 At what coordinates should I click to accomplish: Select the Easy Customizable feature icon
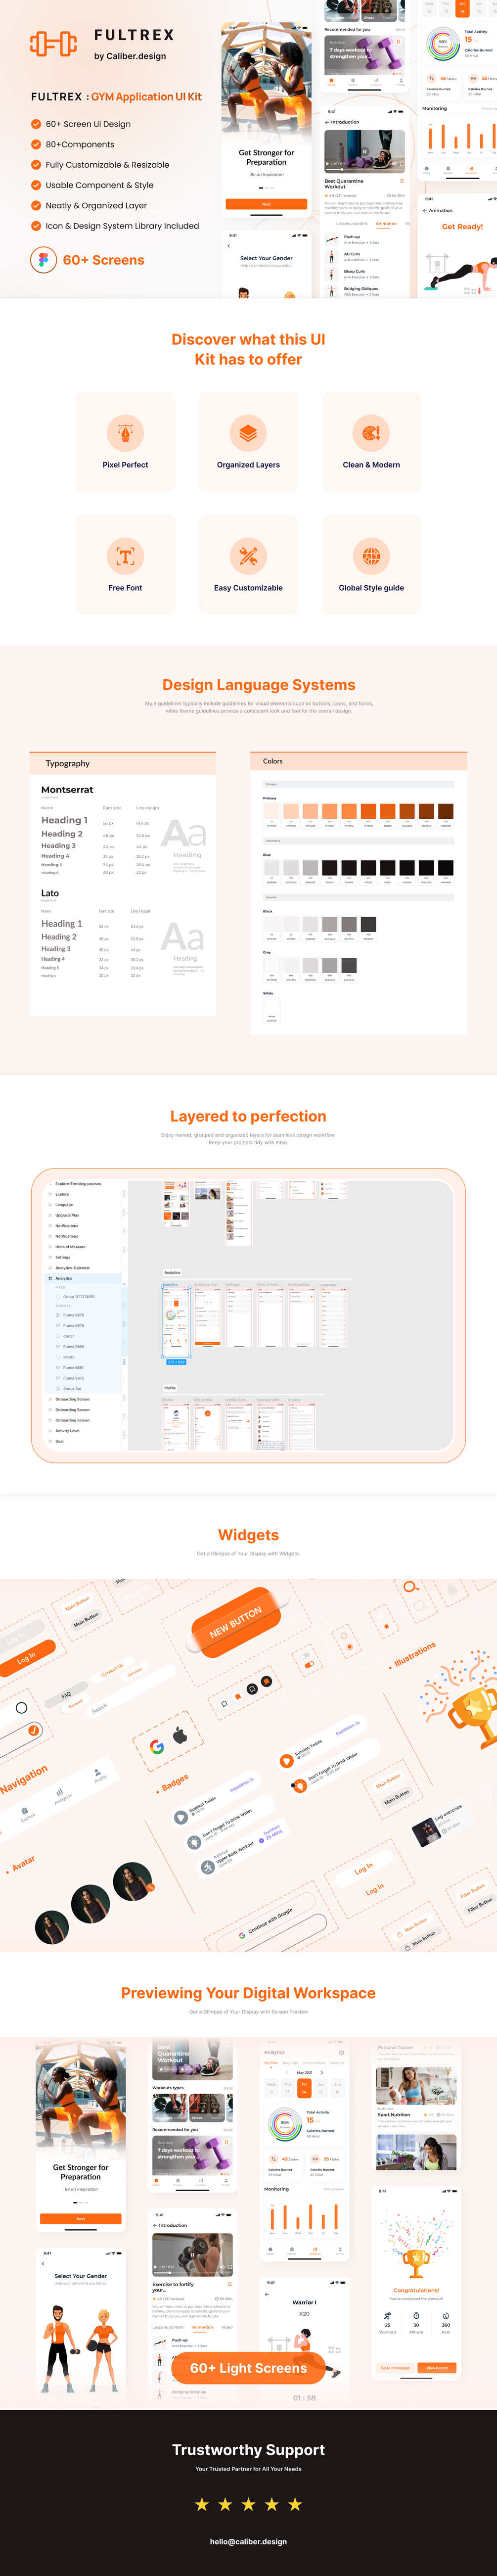(248, 556)
